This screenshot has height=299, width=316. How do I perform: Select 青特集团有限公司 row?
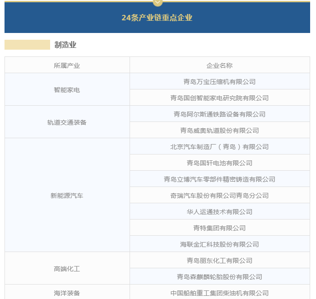[220, 228]
